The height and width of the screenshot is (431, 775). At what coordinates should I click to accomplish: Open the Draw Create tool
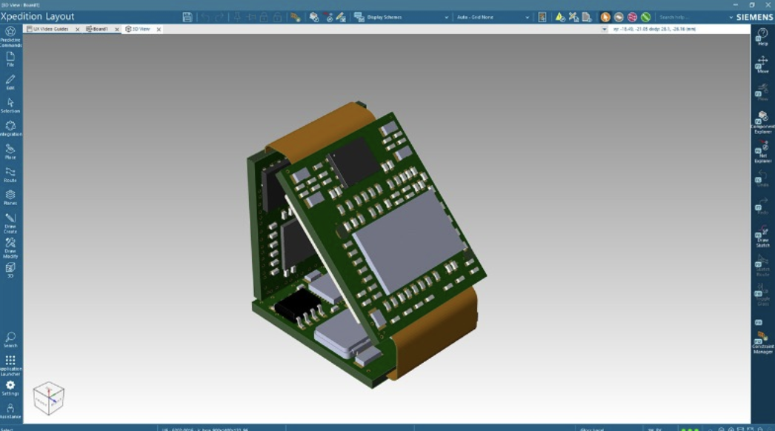pos(10,221)
